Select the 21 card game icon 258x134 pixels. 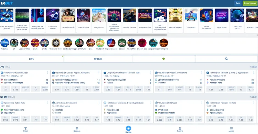(x=14, y=43)
